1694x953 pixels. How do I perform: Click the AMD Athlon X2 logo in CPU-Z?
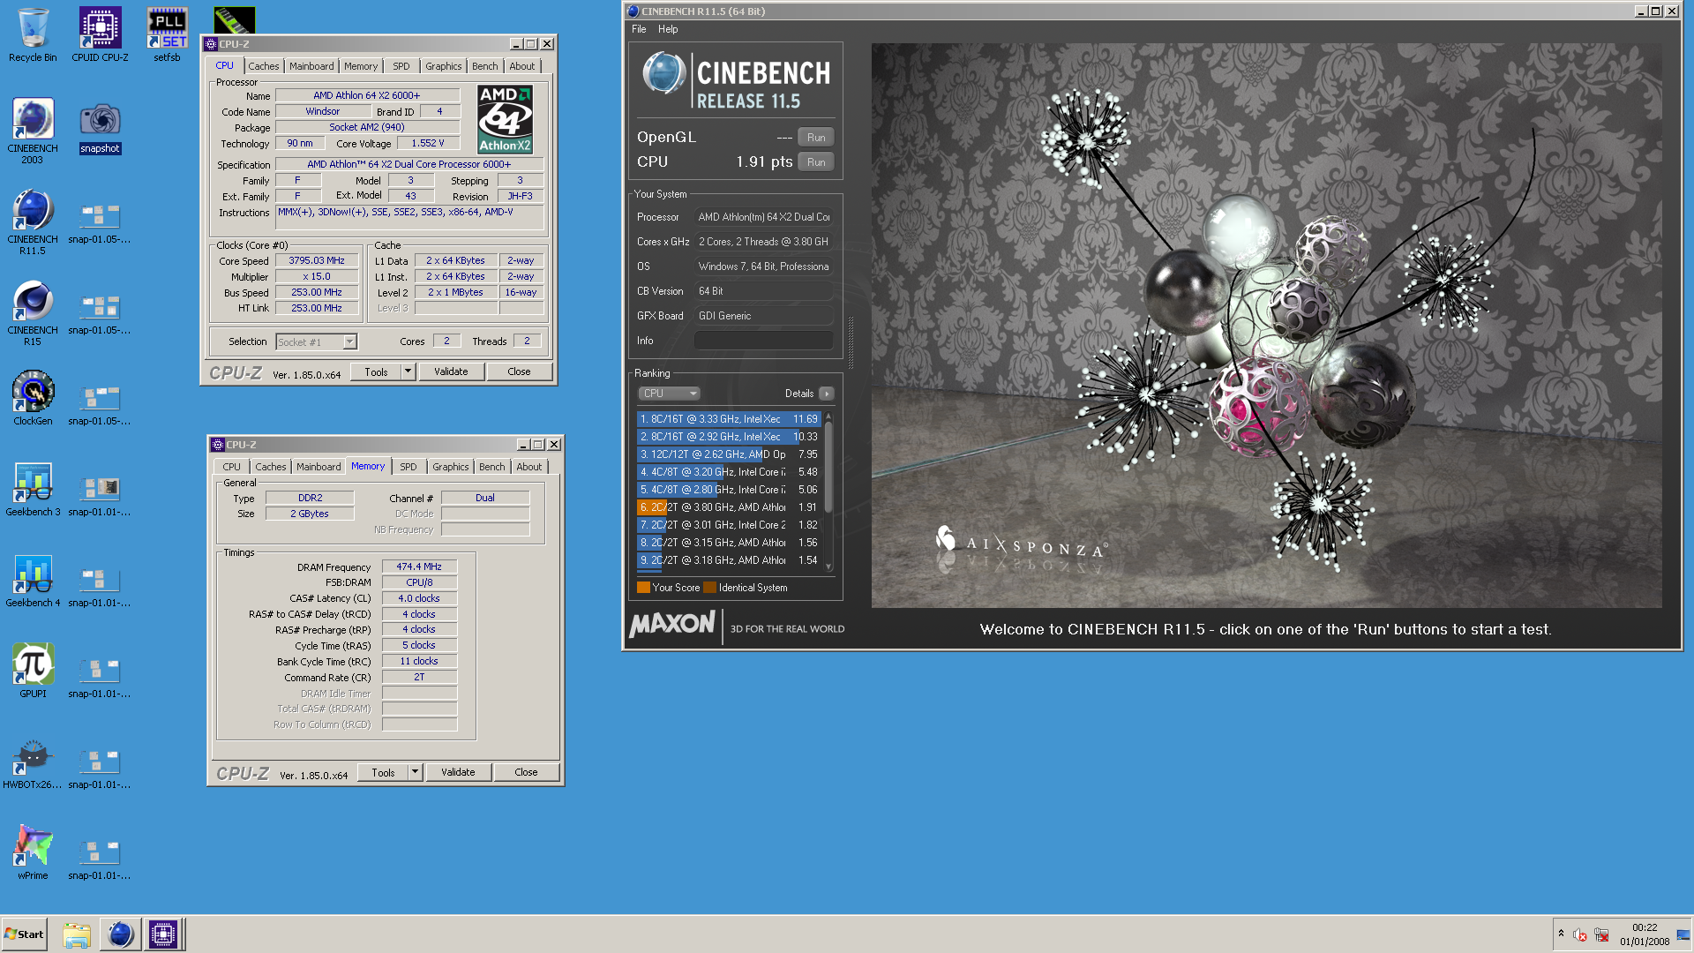(x=505, y=119)
